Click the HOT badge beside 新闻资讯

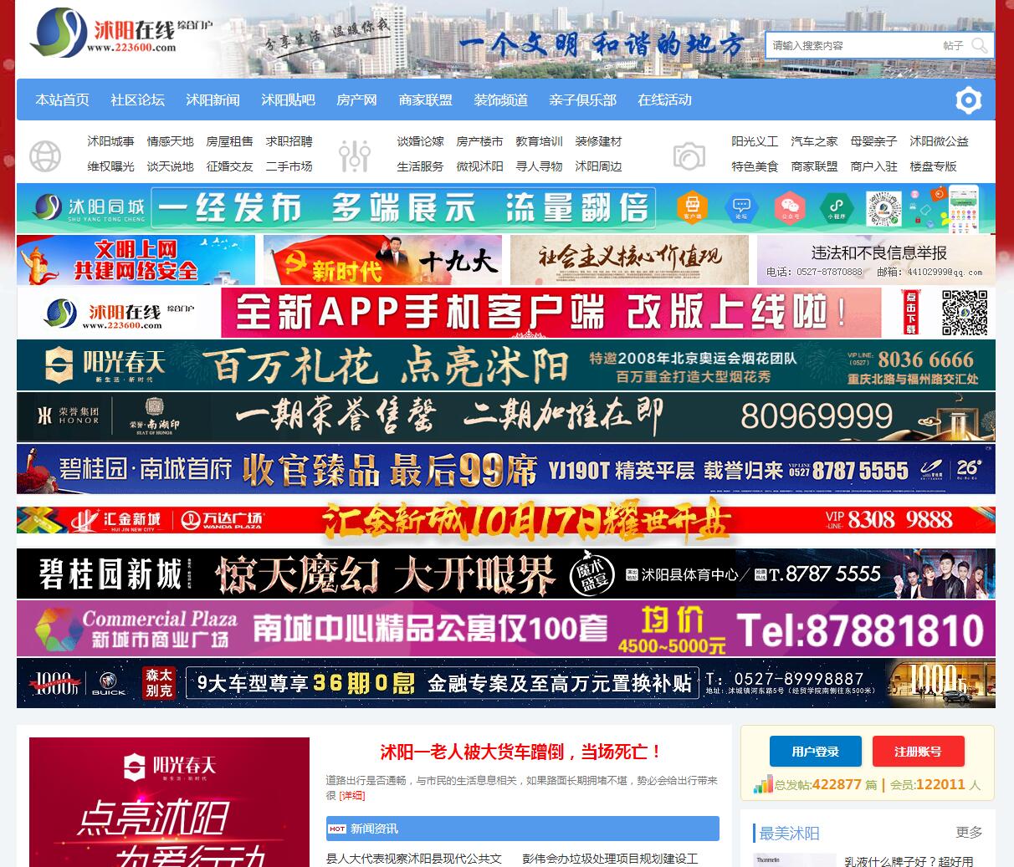(x=337, y=829)
